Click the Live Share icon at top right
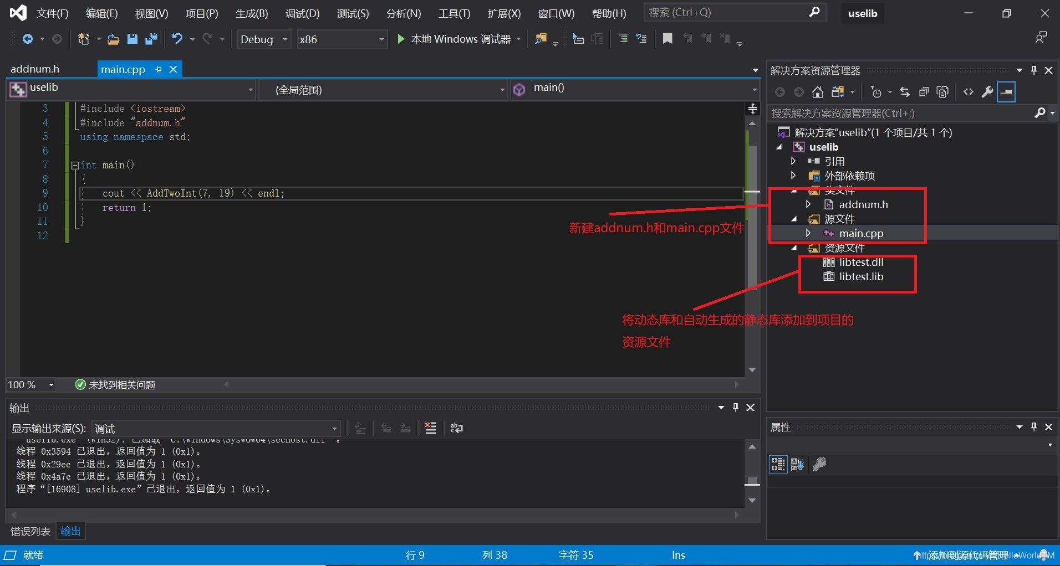 1041,38
